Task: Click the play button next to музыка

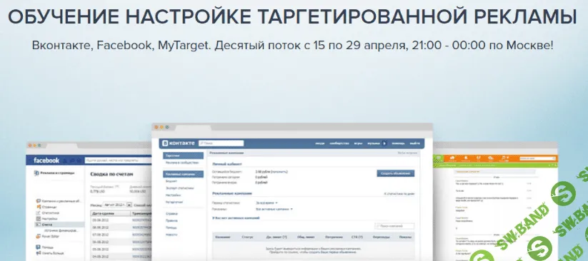Action: (384, 143)
